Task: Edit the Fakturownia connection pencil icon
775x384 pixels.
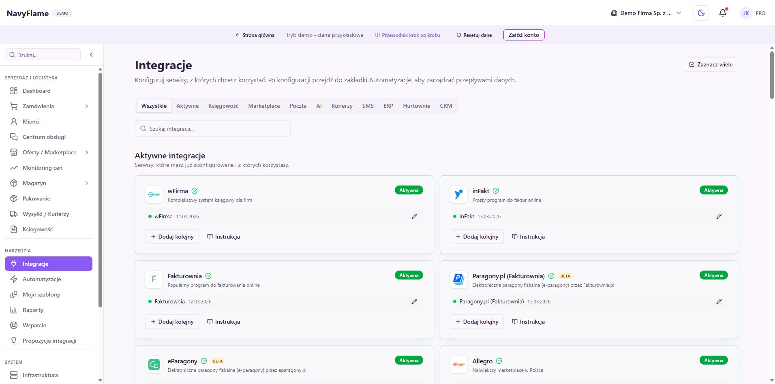Action: (414, 301)
